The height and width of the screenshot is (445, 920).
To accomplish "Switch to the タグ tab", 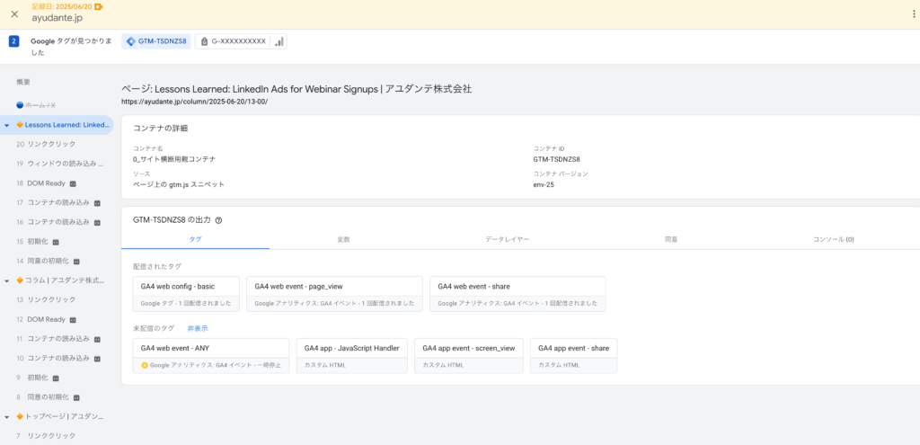I will (x=195, y=239).
